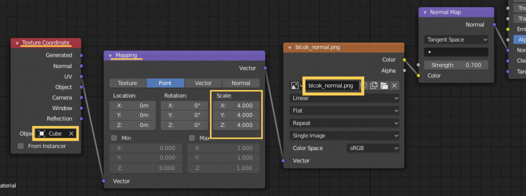Click the Texture Coordinate Normal output socket
526x196 pixels.
81,66
